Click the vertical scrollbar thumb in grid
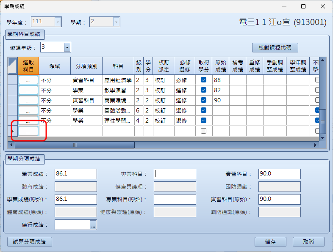333x252 pixels. [322, 121]
